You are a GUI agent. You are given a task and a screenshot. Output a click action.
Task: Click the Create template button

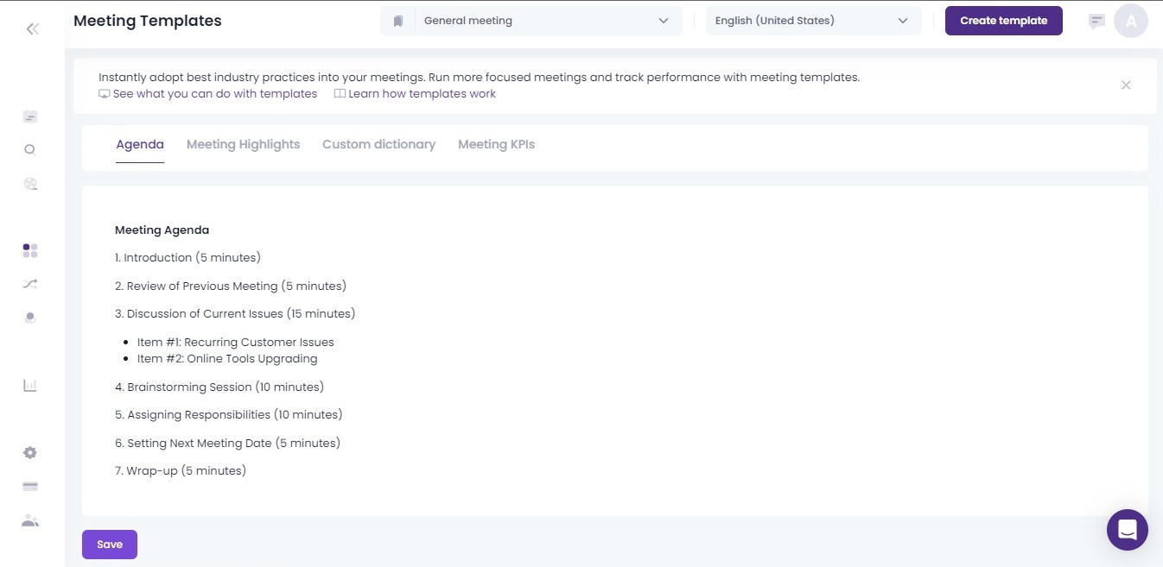click(1004, 21)
